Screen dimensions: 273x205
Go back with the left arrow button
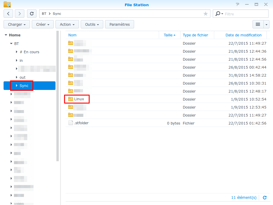(8, 14)
